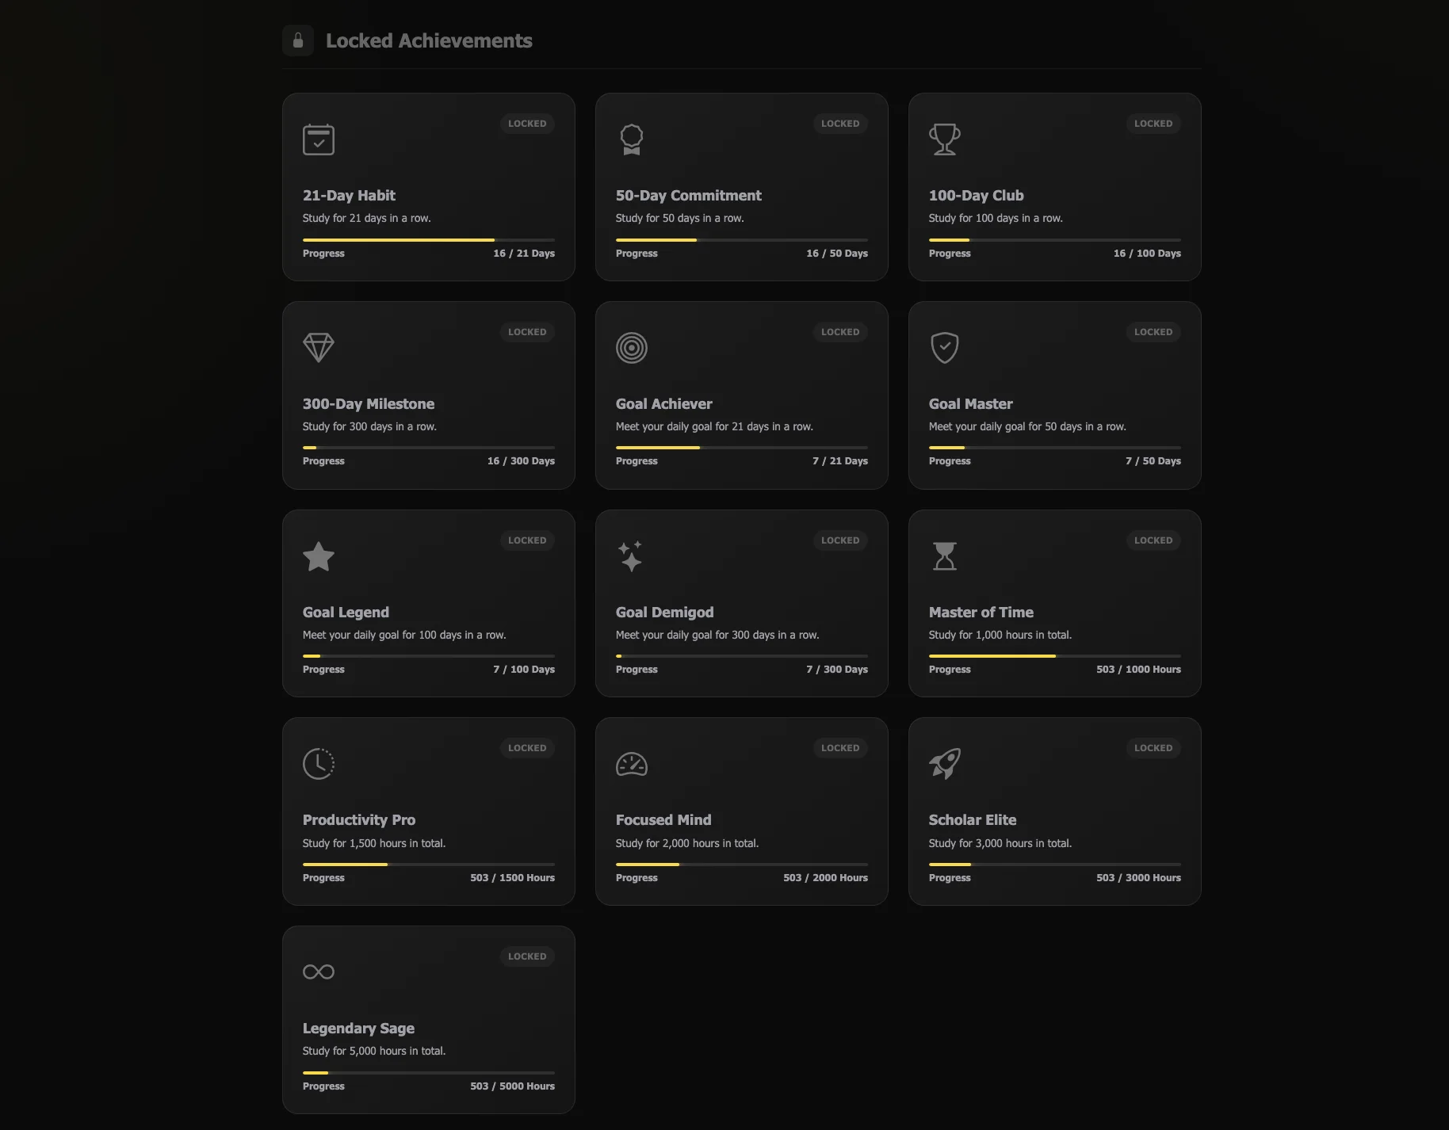Click the "Focused Mind" card title

coord(663,820)
